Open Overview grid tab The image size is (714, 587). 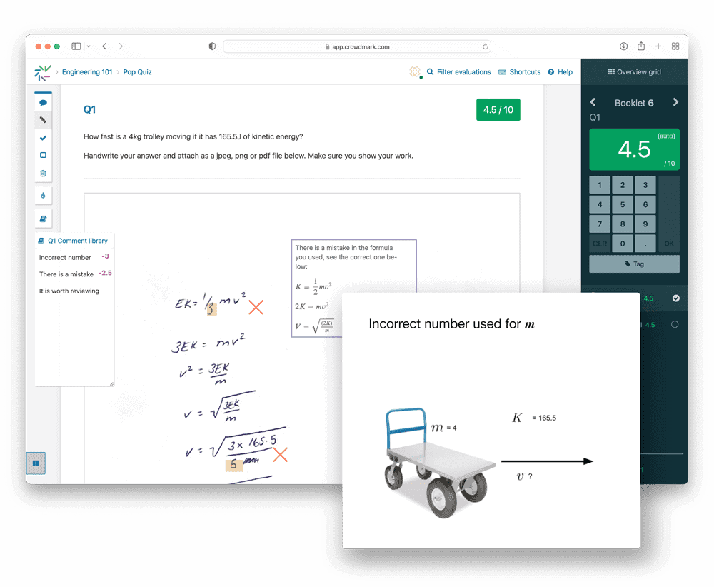(634, 72)
